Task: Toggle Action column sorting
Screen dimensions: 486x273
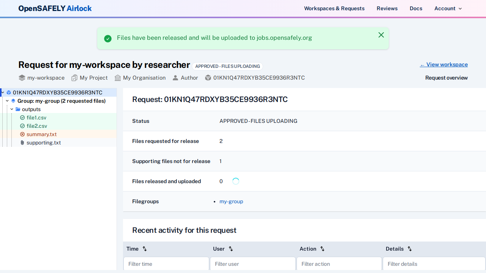Action: tap(322, 249)
